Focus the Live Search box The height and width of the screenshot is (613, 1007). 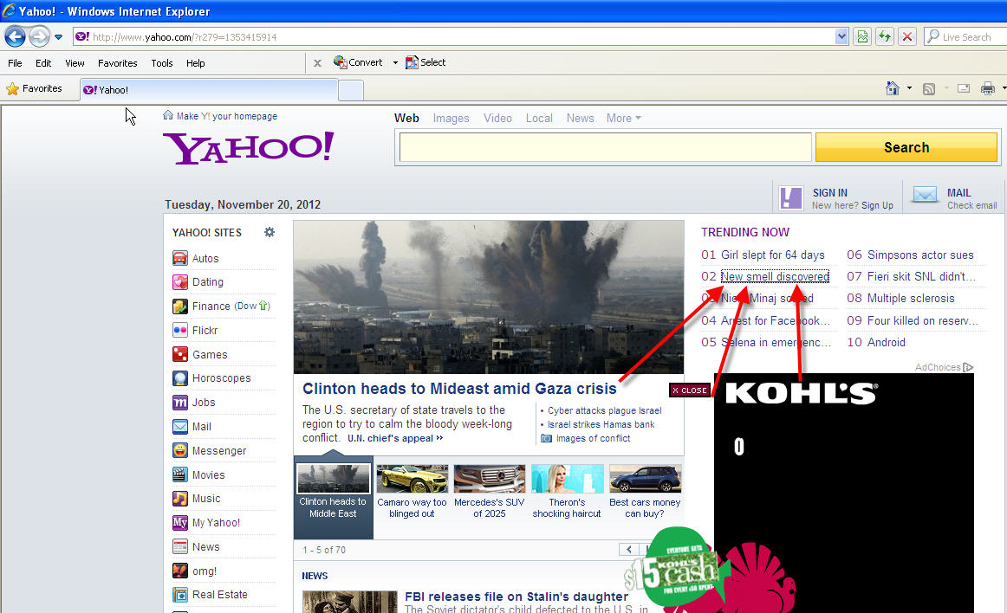(x=965, y=36)
